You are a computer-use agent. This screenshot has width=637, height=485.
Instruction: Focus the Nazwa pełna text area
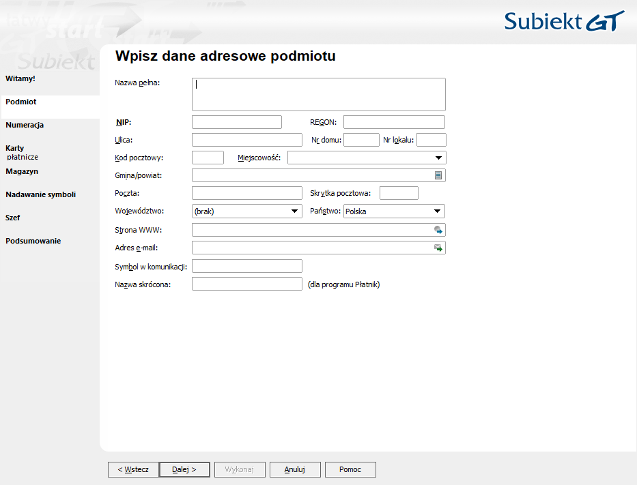click(319, 95)
